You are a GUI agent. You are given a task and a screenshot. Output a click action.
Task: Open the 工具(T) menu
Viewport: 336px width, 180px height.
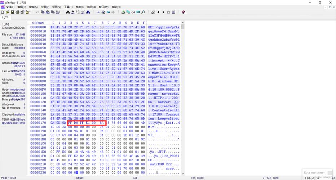point(68,7)
